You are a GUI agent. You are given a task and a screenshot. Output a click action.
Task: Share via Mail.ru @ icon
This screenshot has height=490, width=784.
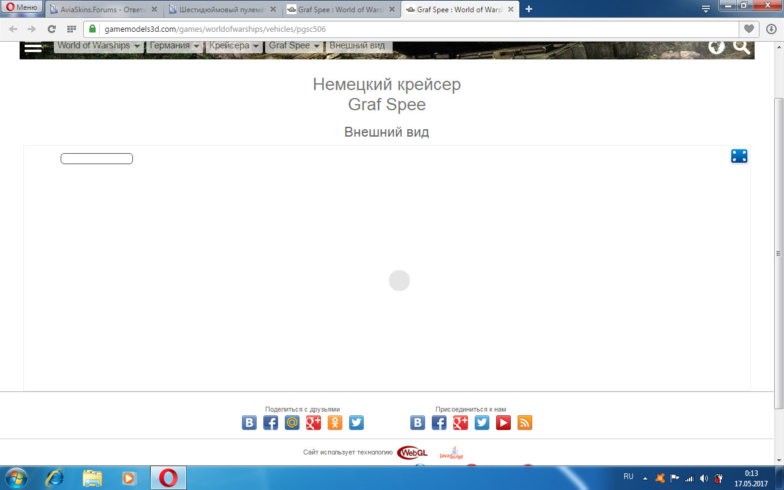292,423
